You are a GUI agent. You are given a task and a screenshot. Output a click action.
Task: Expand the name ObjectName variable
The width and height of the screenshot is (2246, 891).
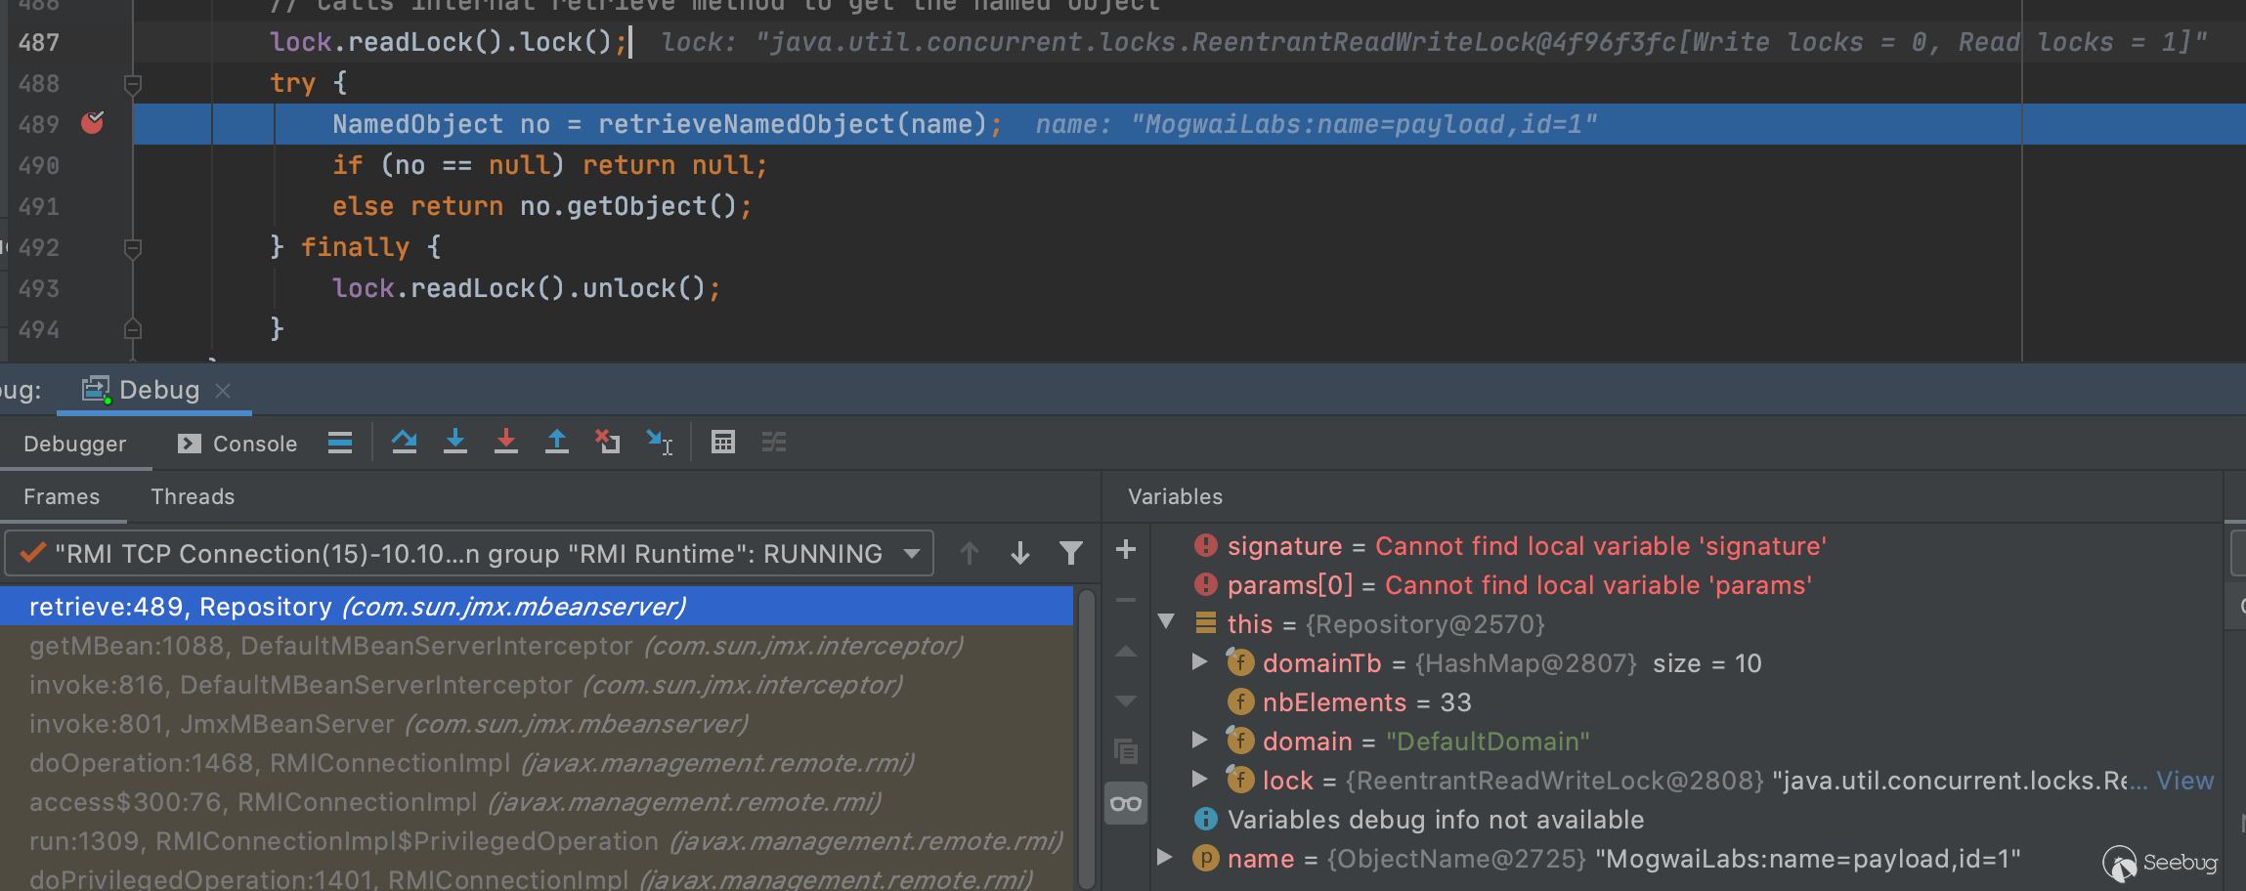(x=1165, y=858)
